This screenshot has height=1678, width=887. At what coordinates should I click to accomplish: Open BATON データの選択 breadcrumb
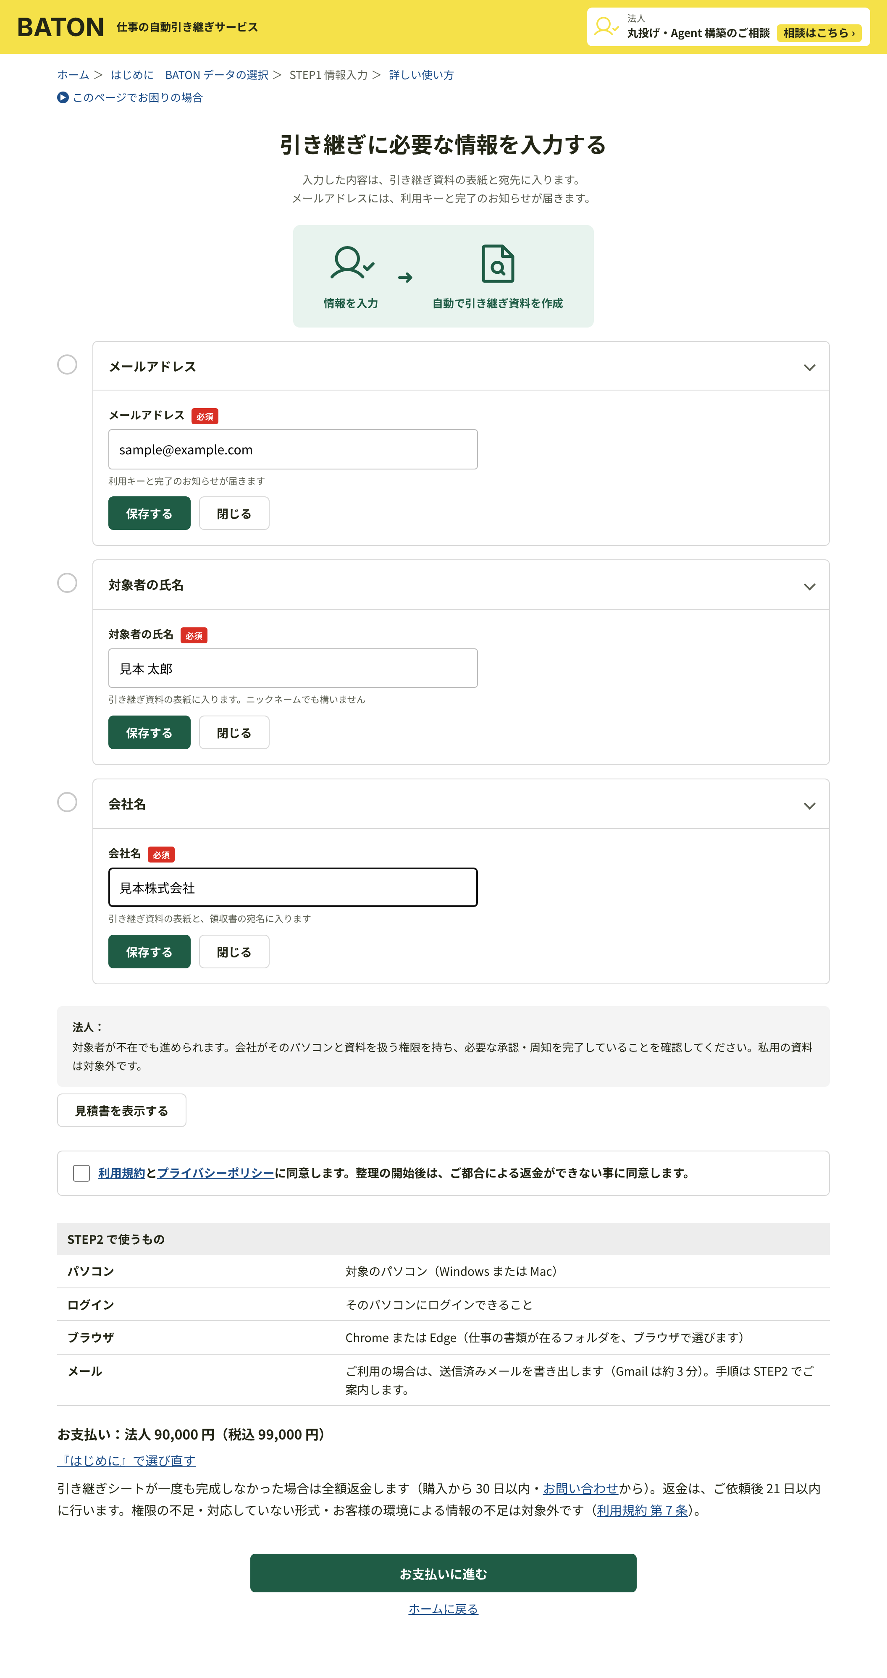[217, 75]
